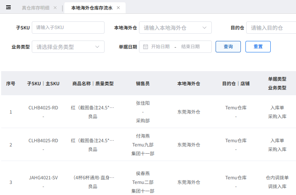
Task: Expand the 本地海外仓 dropdown
Action: coord(175,28)
